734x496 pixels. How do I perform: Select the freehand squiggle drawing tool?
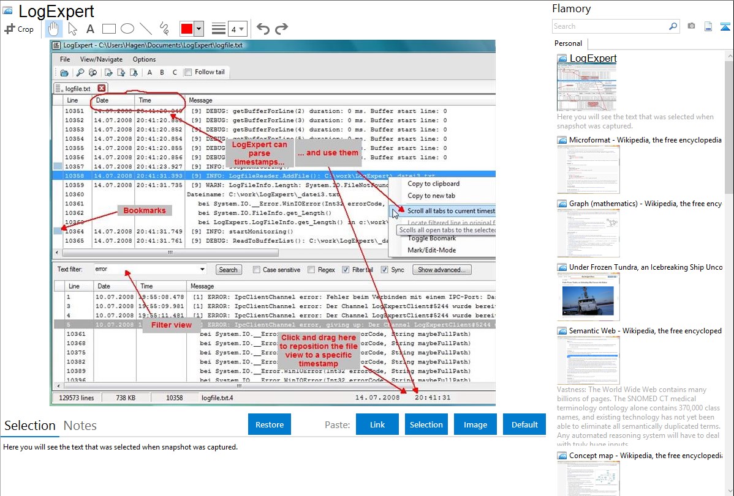point(164,29)
